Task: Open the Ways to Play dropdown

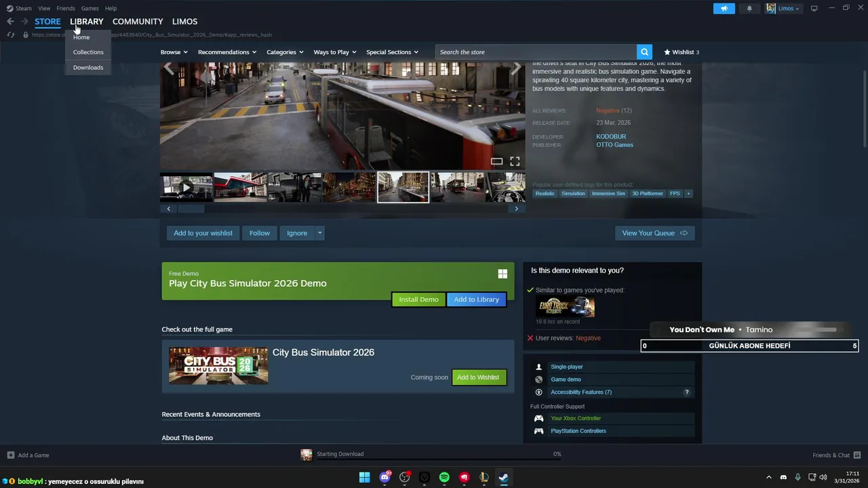Action: coord(335,52)
